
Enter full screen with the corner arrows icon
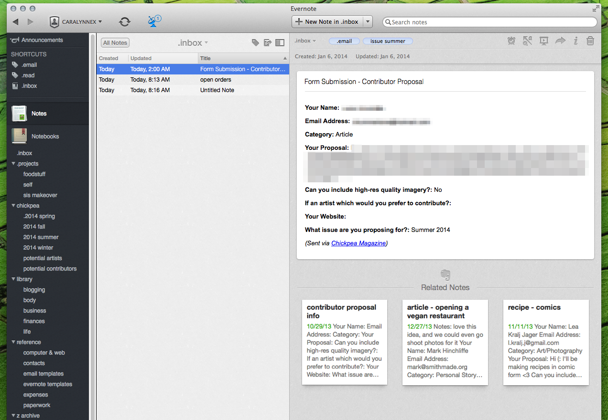pos(596,9)
